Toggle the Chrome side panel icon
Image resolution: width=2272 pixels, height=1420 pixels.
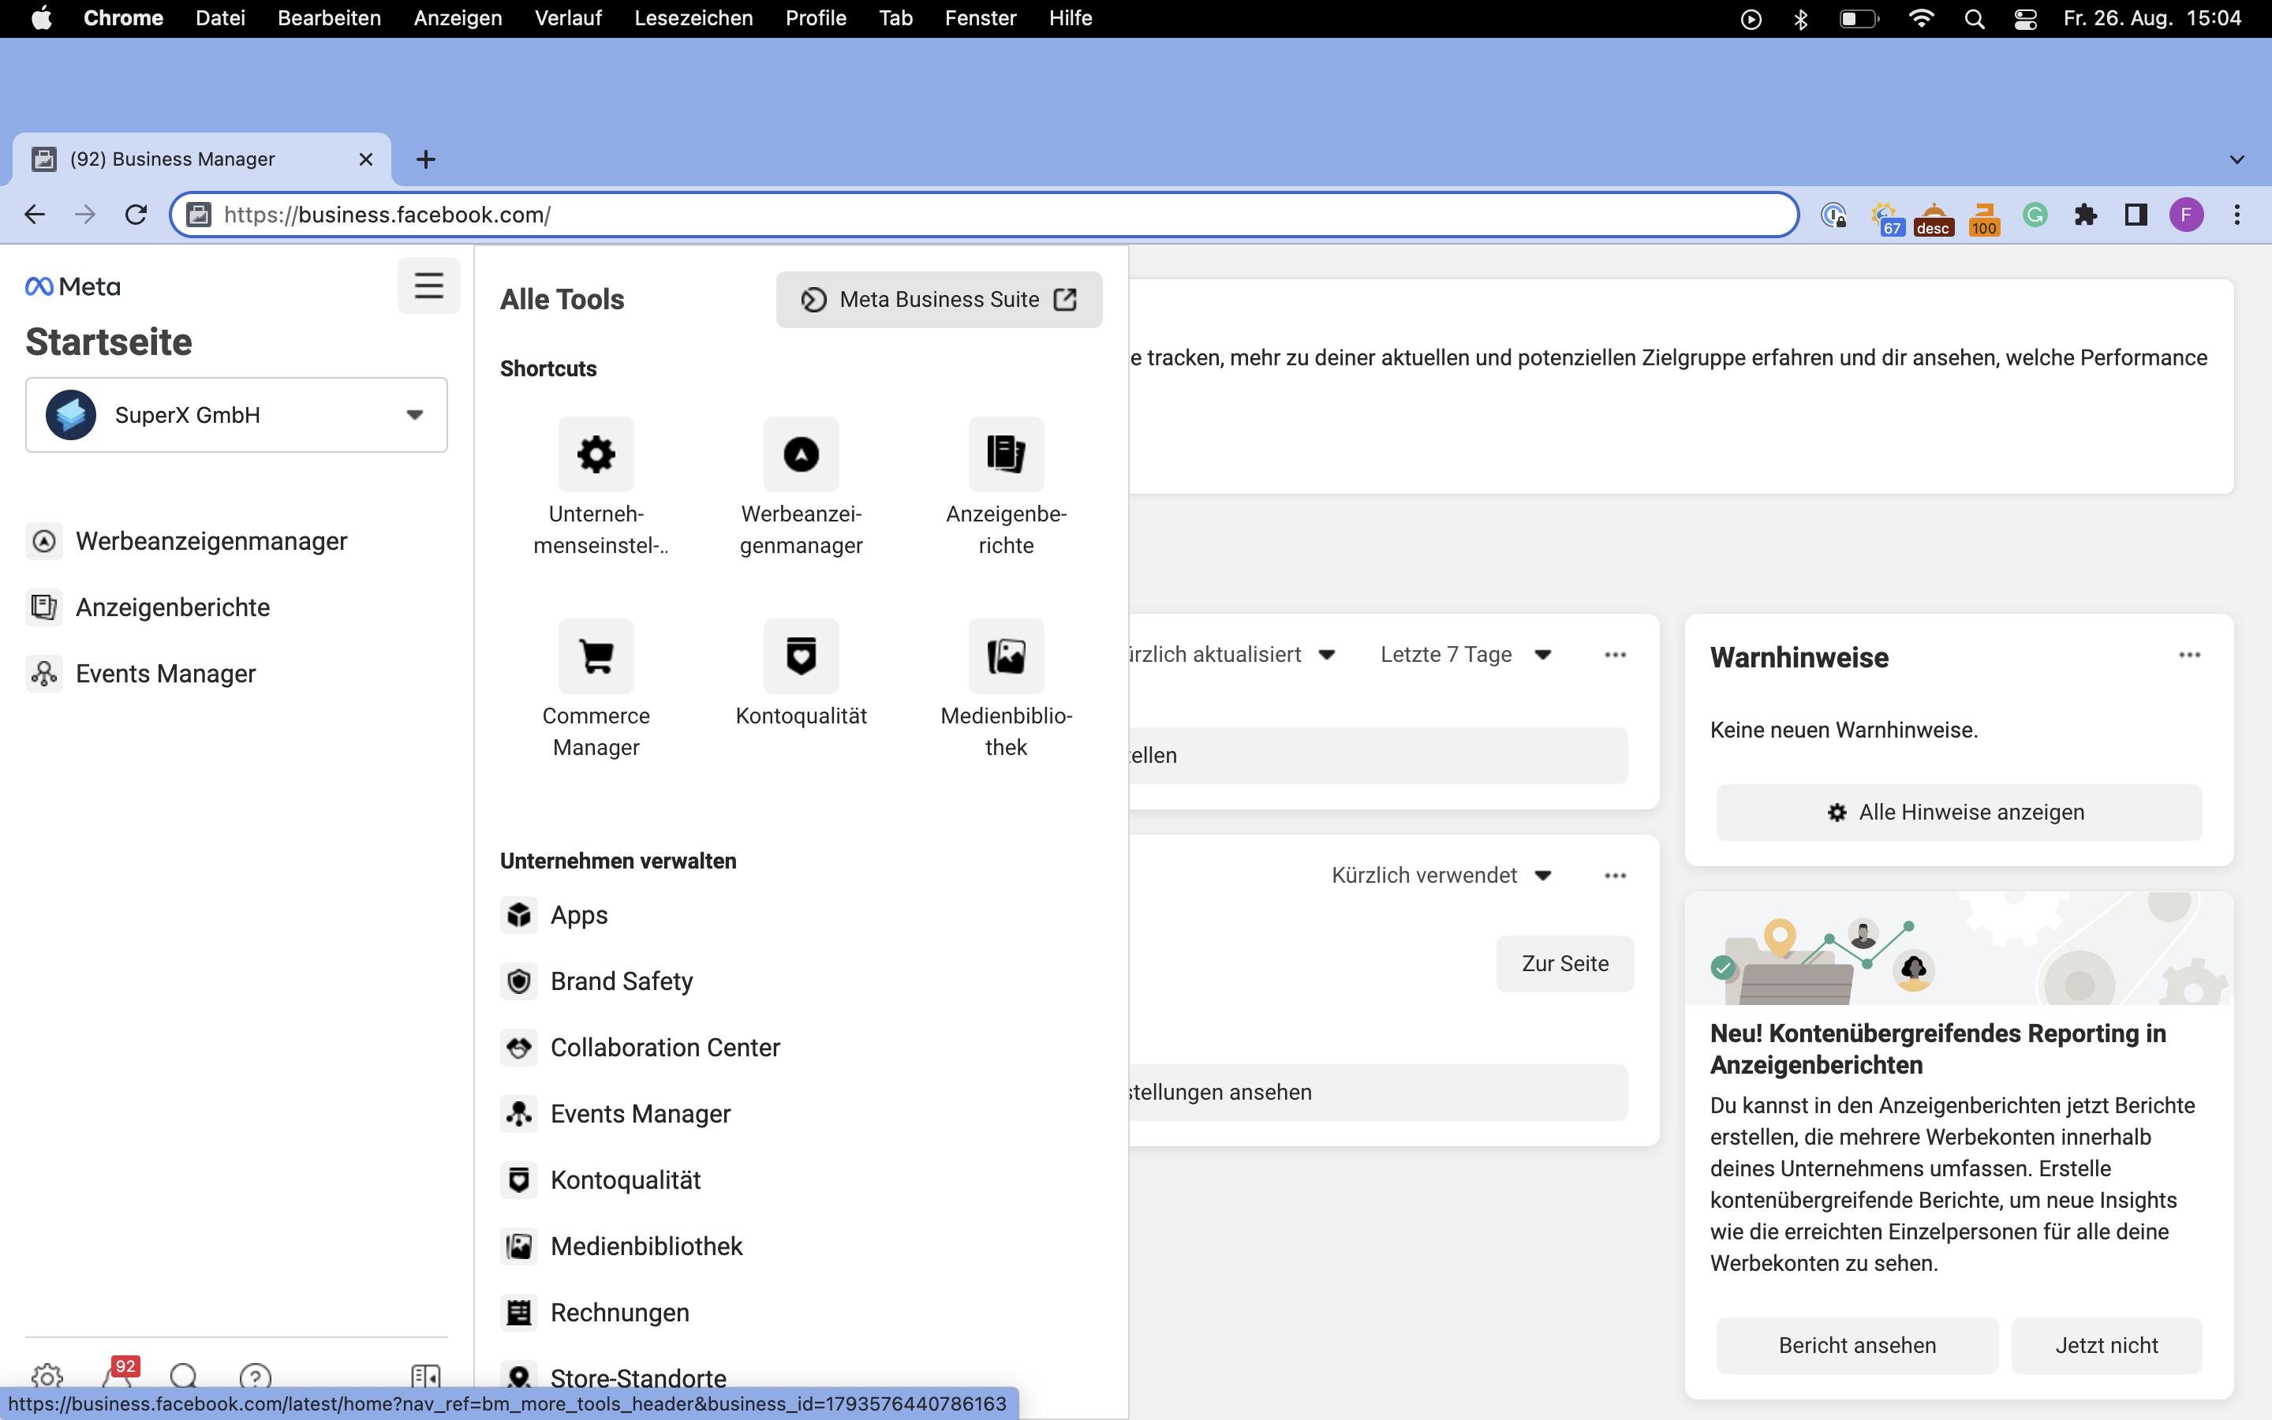tap(2136, 215)
